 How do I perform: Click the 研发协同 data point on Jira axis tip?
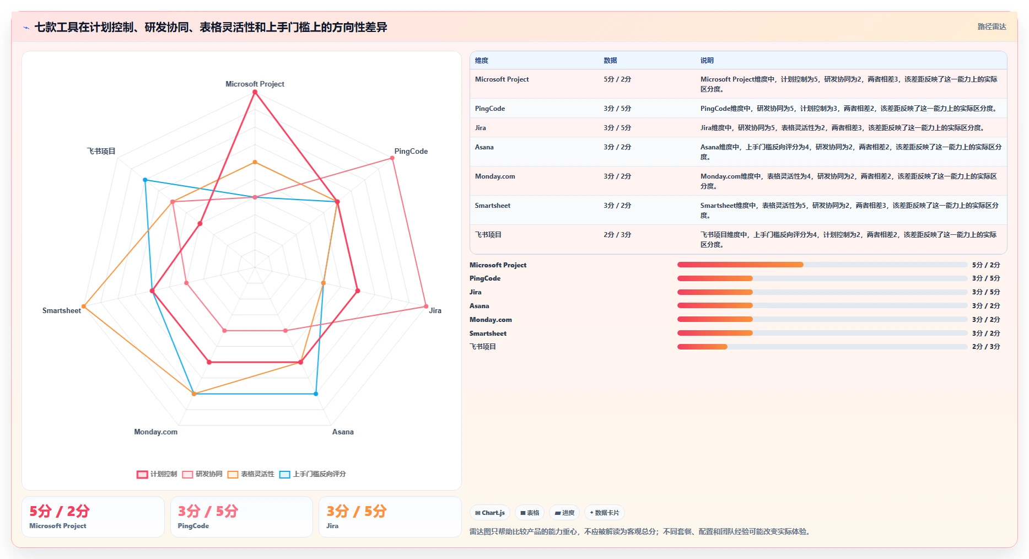tap(426, 307)
